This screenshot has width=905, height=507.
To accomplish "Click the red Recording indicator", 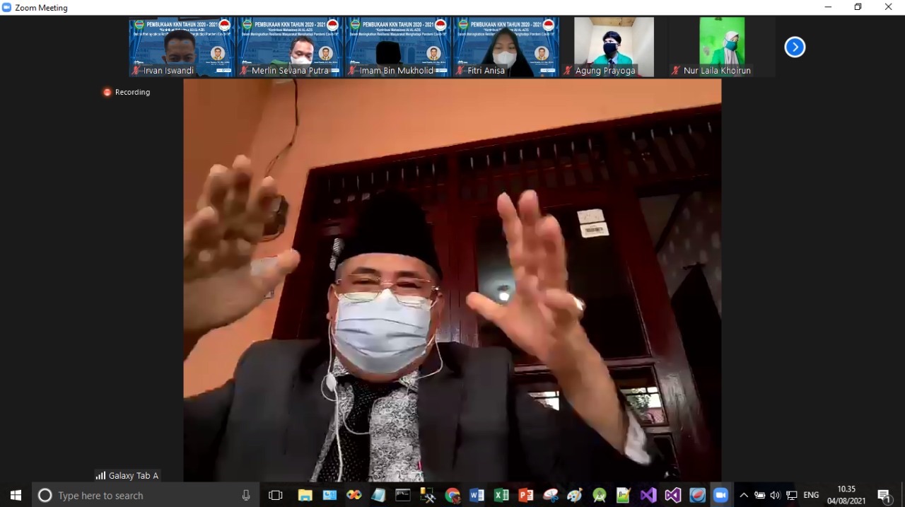I will pyautogui.click(x=127, y=92).
